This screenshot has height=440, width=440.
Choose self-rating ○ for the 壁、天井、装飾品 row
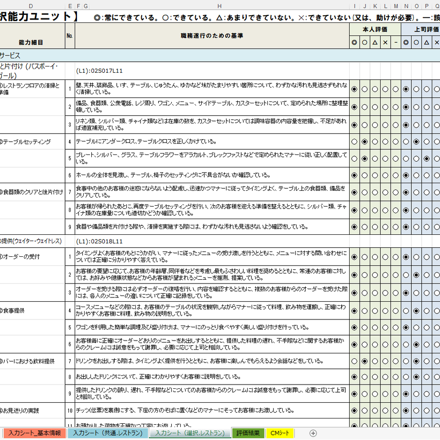(364, 89)
